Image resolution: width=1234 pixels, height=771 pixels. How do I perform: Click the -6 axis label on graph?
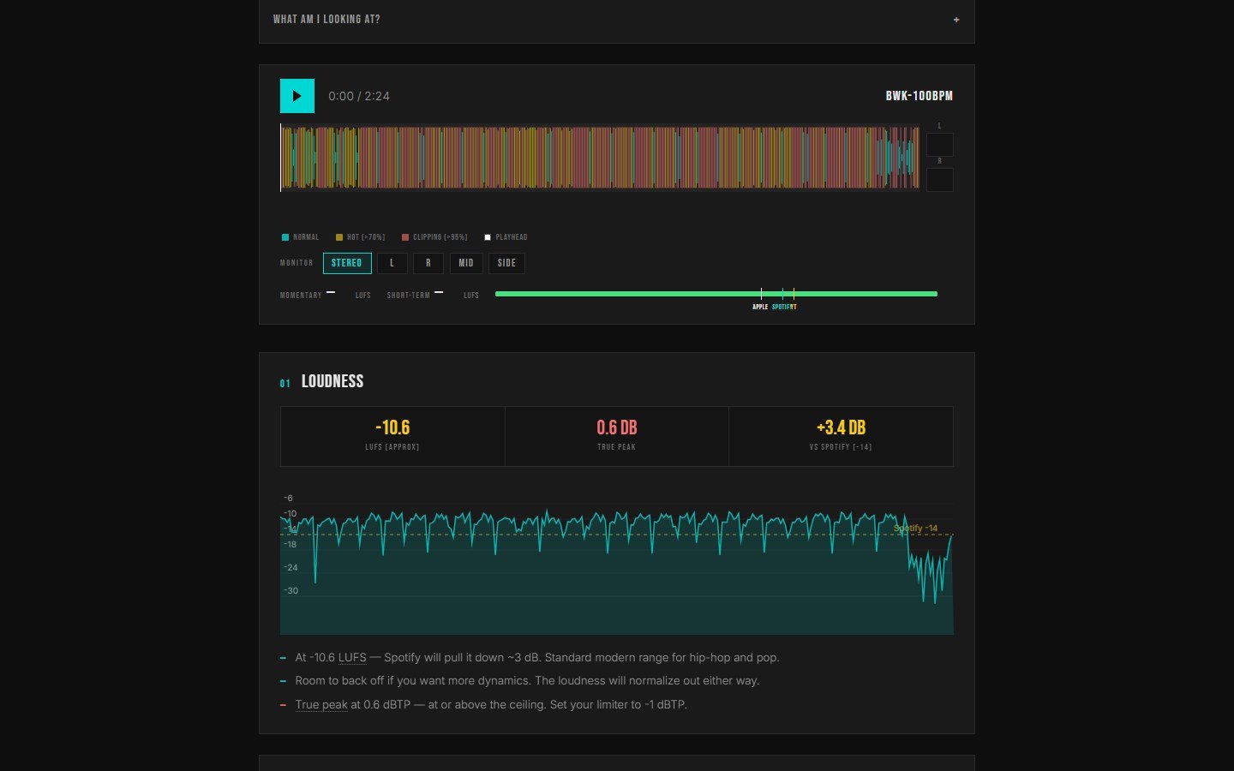tap(289, 498)
